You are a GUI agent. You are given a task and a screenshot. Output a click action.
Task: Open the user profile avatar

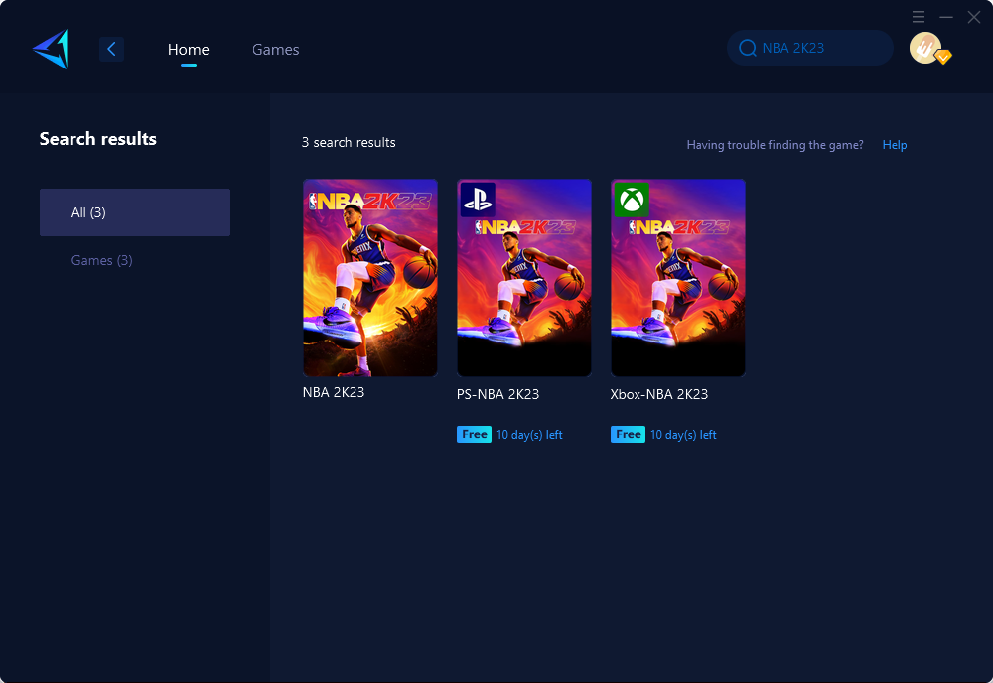925,48
